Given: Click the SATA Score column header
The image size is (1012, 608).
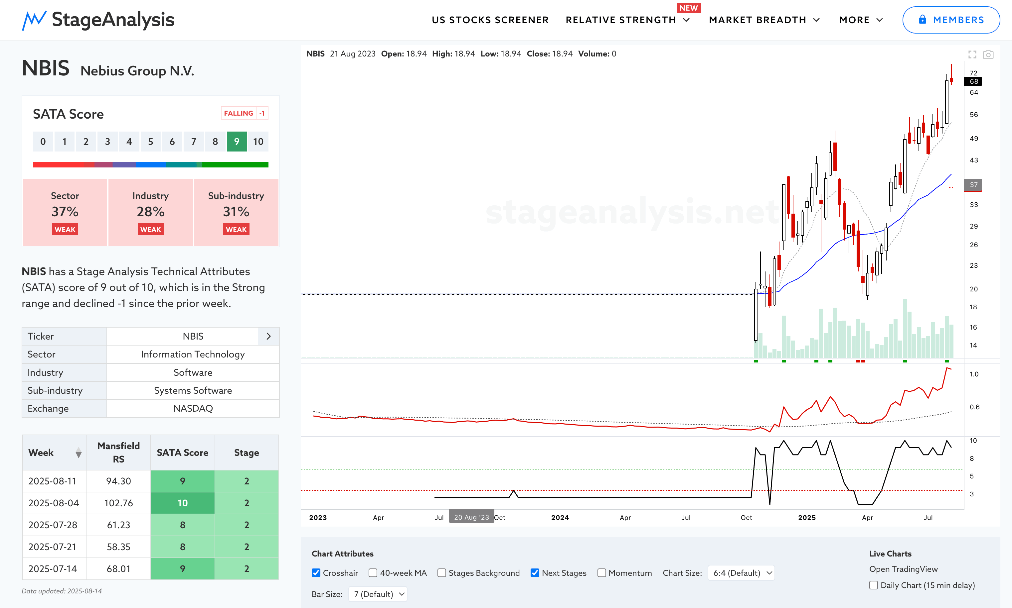Looking at the screenshot, I should point(183,453).
